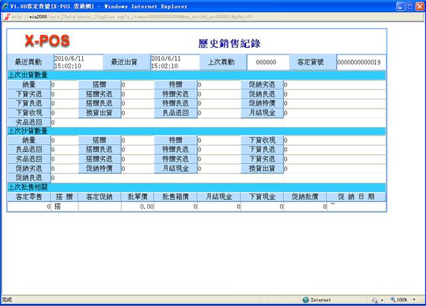Click the 客定零售 value field
Screen dimensions: 426x306
click(x=30, y=207)
